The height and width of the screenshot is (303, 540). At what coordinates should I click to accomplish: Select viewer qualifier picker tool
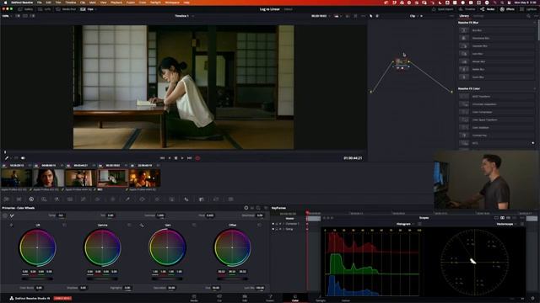pos(7,158)
